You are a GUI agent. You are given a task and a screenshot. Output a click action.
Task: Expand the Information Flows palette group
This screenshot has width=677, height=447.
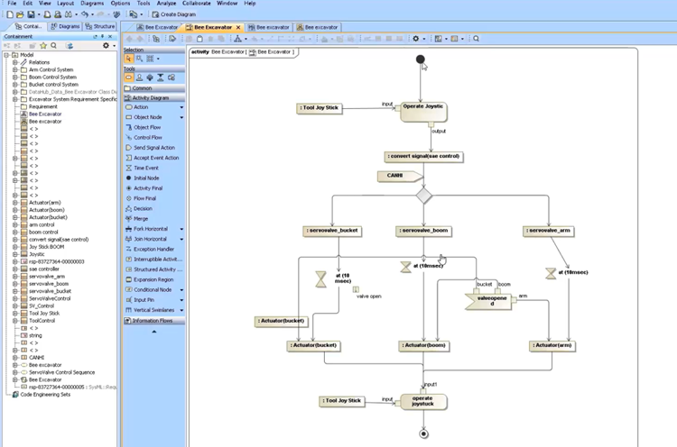click(153, 320)
